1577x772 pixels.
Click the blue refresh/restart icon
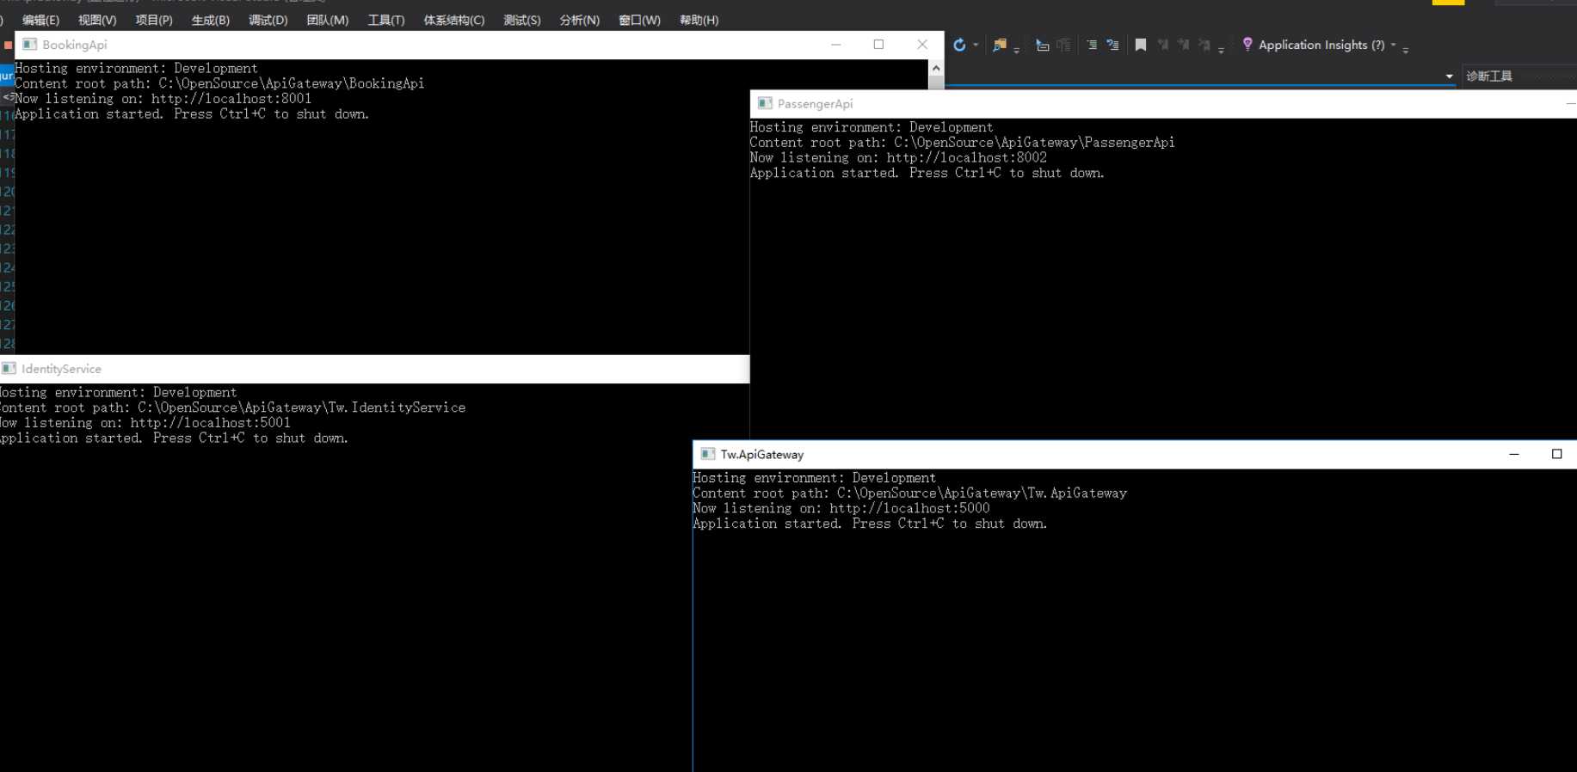click(959, 45)
